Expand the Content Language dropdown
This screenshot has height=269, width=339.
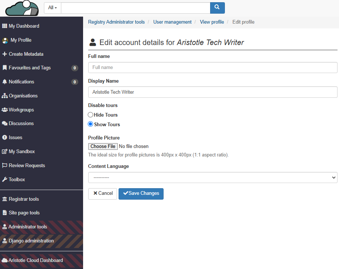point(212,177)
